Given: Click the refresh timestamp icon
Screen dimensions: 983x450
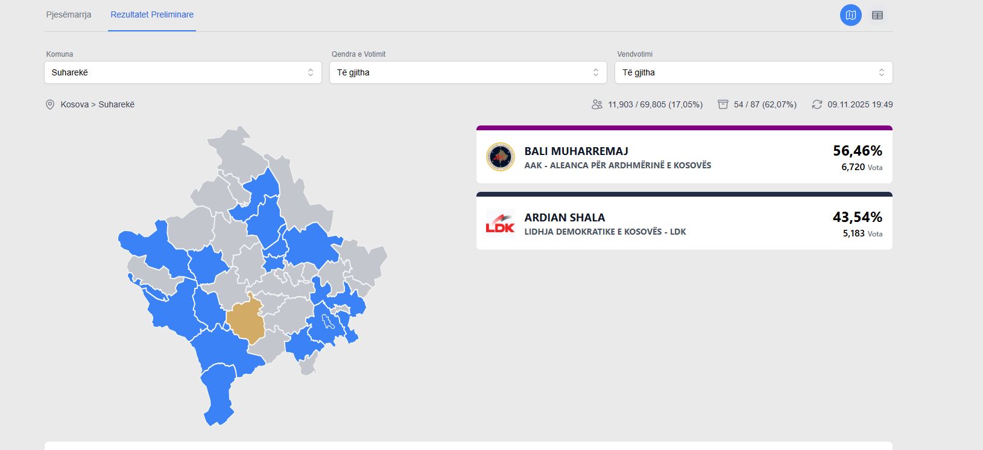Looking at the screenshot, I should [x=817, y=105].
